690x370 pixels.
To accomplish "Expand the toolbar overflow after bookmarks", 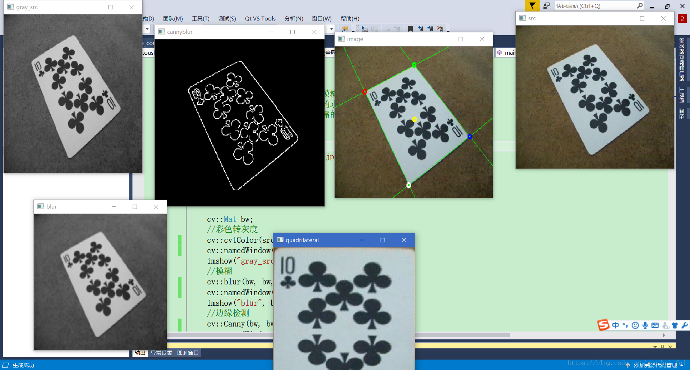I will 448,30.
